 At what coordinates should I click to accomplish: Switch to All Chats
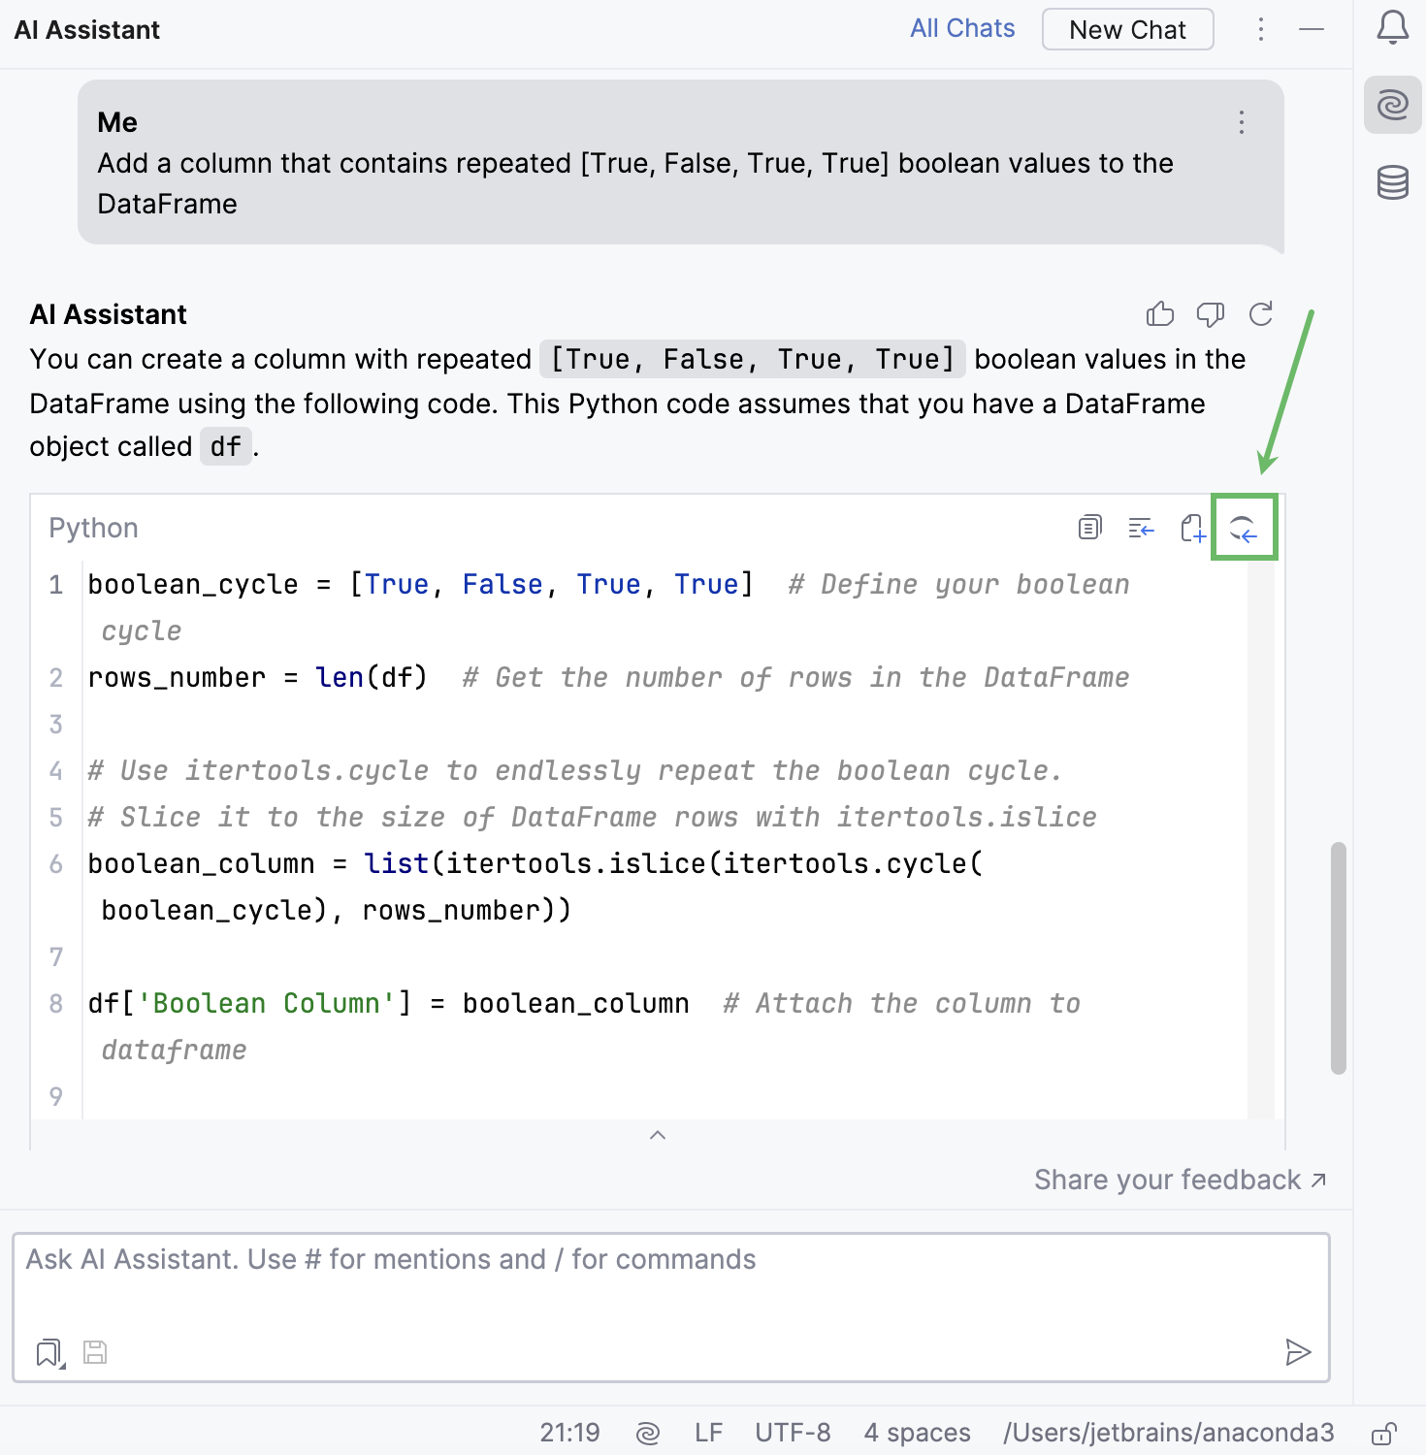[961, 28]
